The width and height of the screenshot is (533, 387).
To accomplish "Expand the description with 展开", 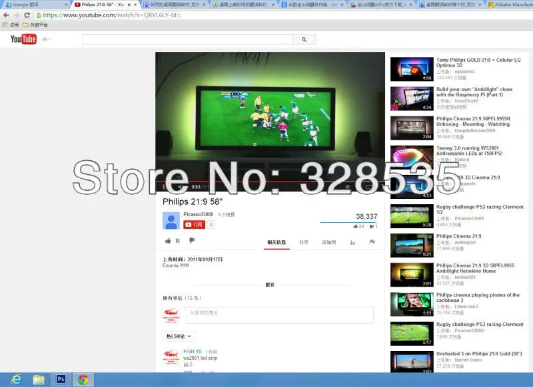I will [270, 285].
